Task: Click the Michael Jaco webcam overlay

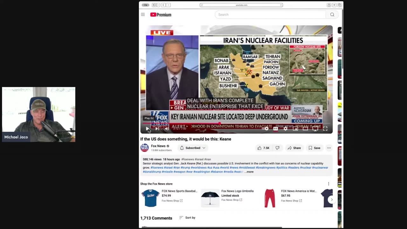Action: [39, 114]
